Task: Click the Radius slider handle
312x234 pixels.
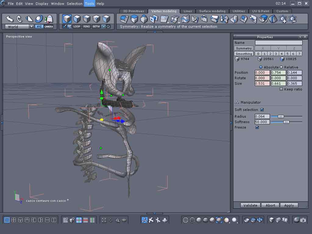Action: 281,116
